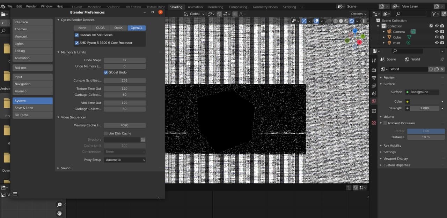The height and width of the screenshot is (218, 447).
Task: Click the Memory Cache Limit field
Action: tap(125, 125)
